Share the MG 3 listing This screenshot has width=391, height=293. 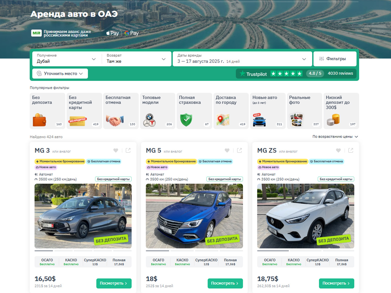click(x=128, y=150)
